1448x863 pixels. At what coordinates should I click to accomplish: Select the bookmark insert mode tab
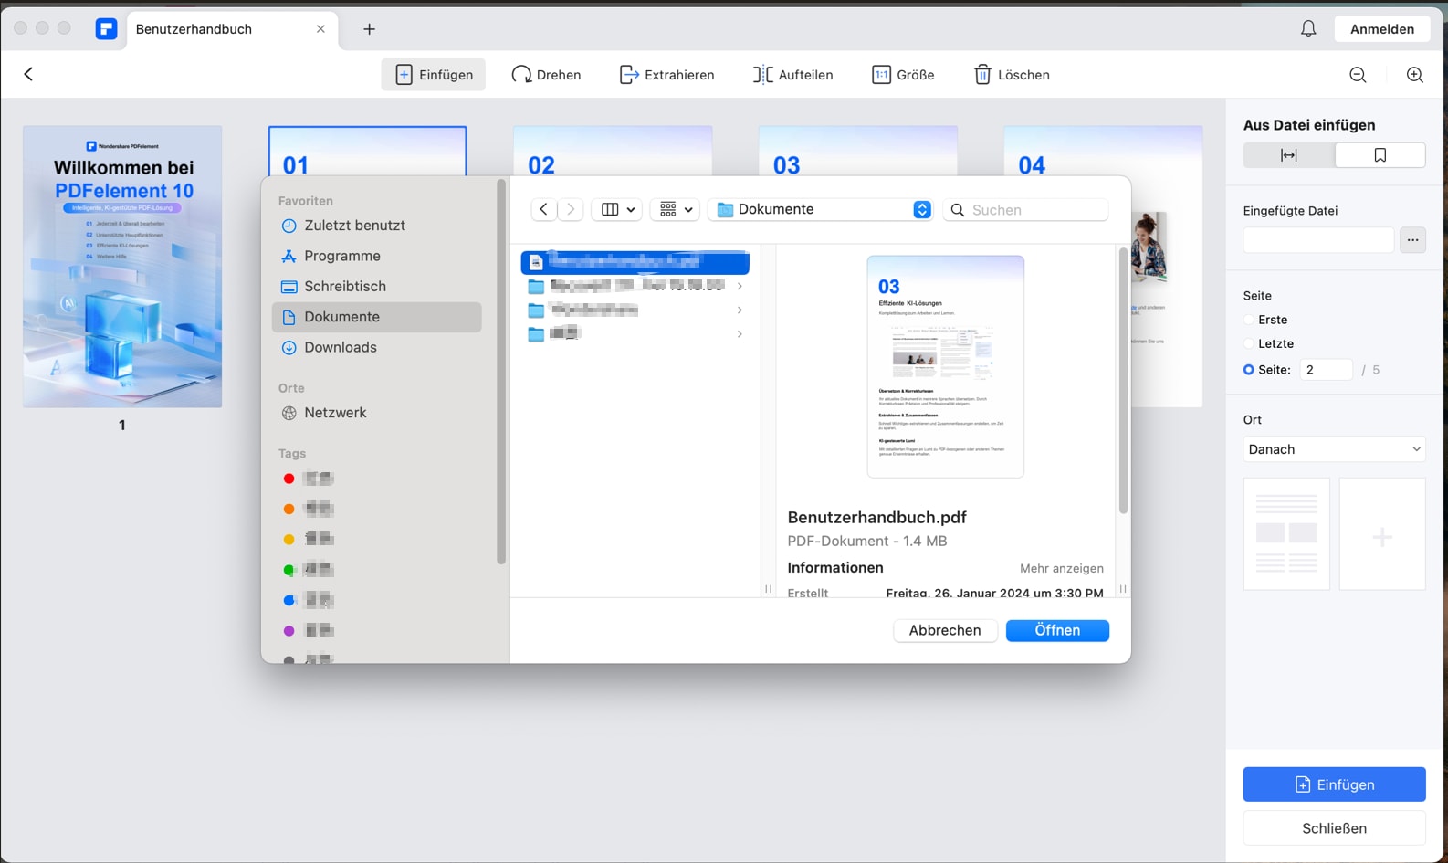pos(1380,155)
